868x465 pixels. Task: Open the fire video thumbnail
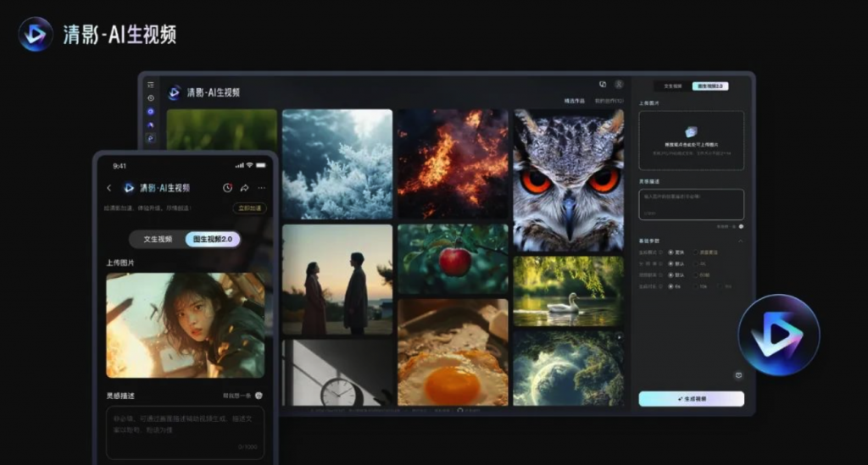453,163
